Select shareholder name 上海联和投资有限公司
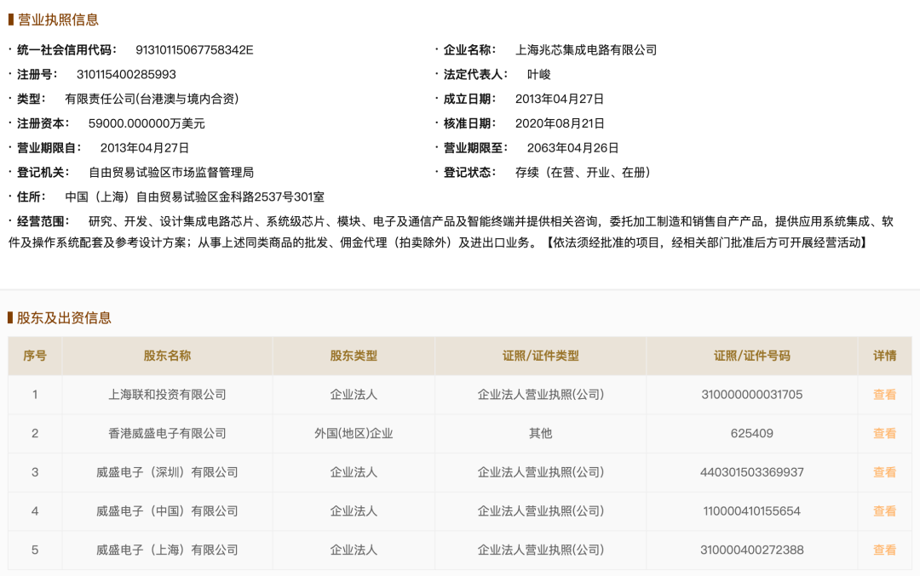Image resolution: width=920 pixels, height=576 pixels. [x=167, y=395]
